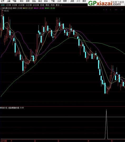Viewport: 125px width, 142px height.
Task: Click month 3 on the date axis
Action: [x=59, y=141]
